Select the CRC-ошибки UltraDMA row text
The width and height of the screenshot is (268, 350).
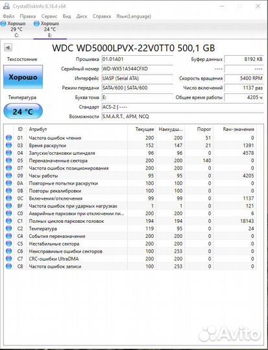tap(54, 259)
